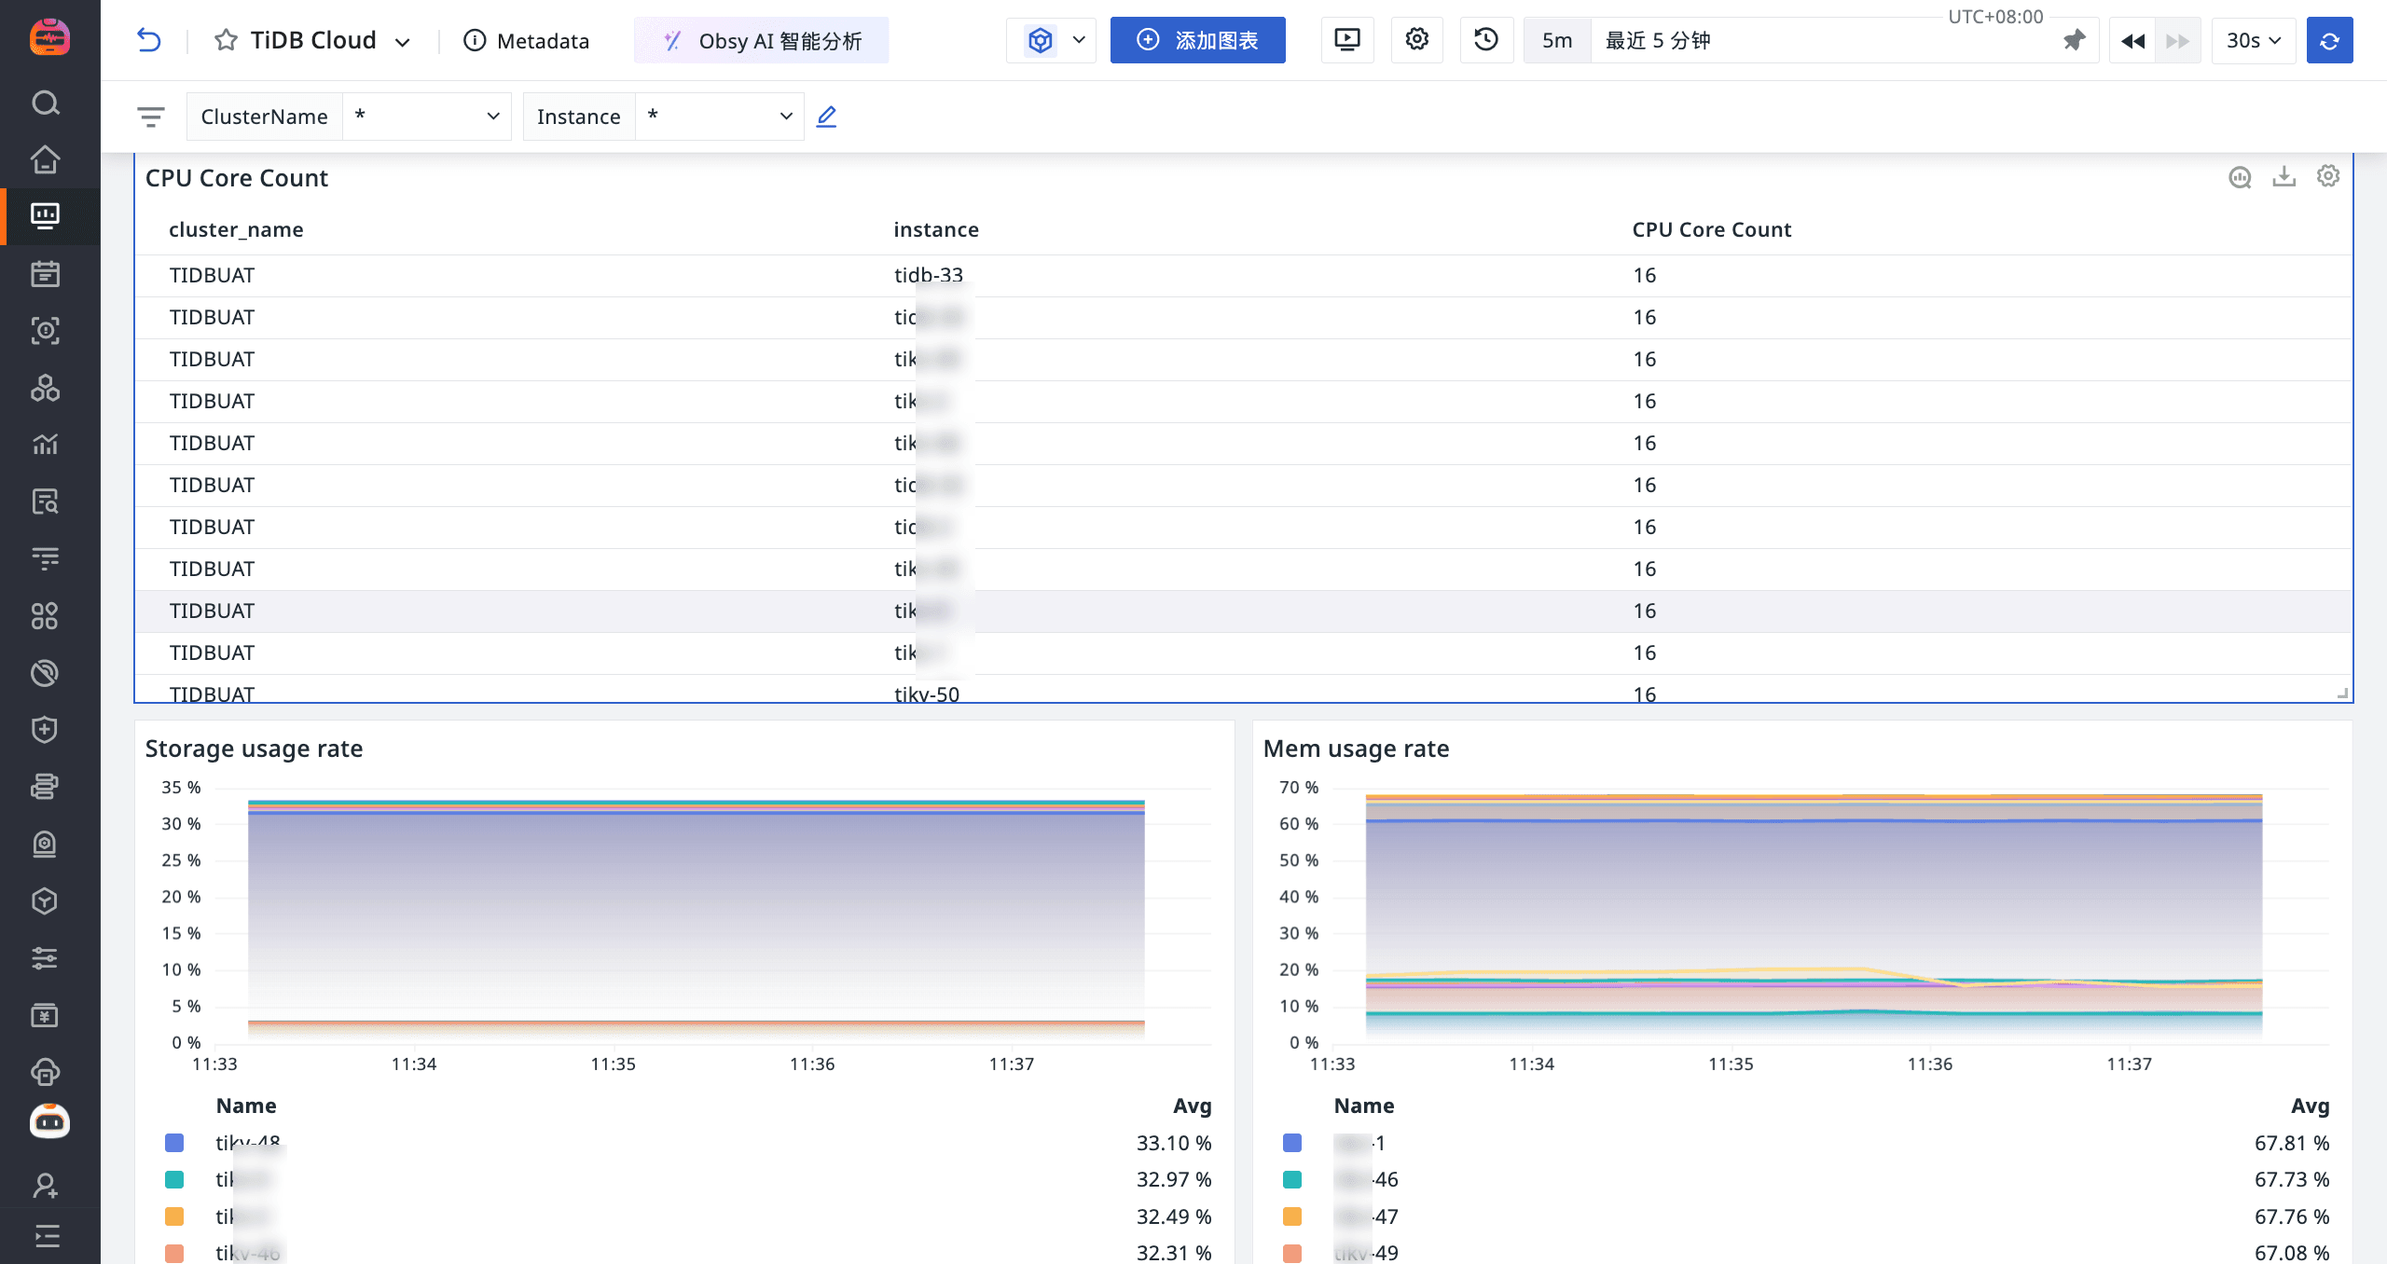Click the blue refresh button
Screen dimensions: 2387x1264
tap(2329, 40)
